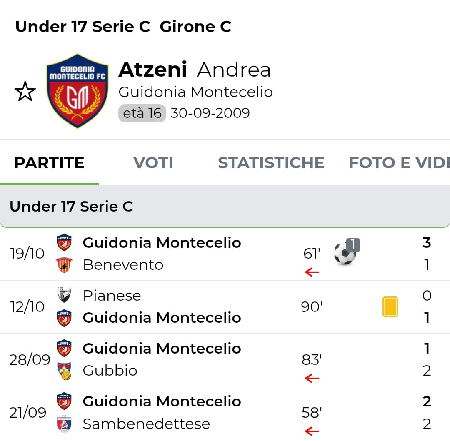Click the Pianese team crest
450x441 pixels.
pos(64,295)
